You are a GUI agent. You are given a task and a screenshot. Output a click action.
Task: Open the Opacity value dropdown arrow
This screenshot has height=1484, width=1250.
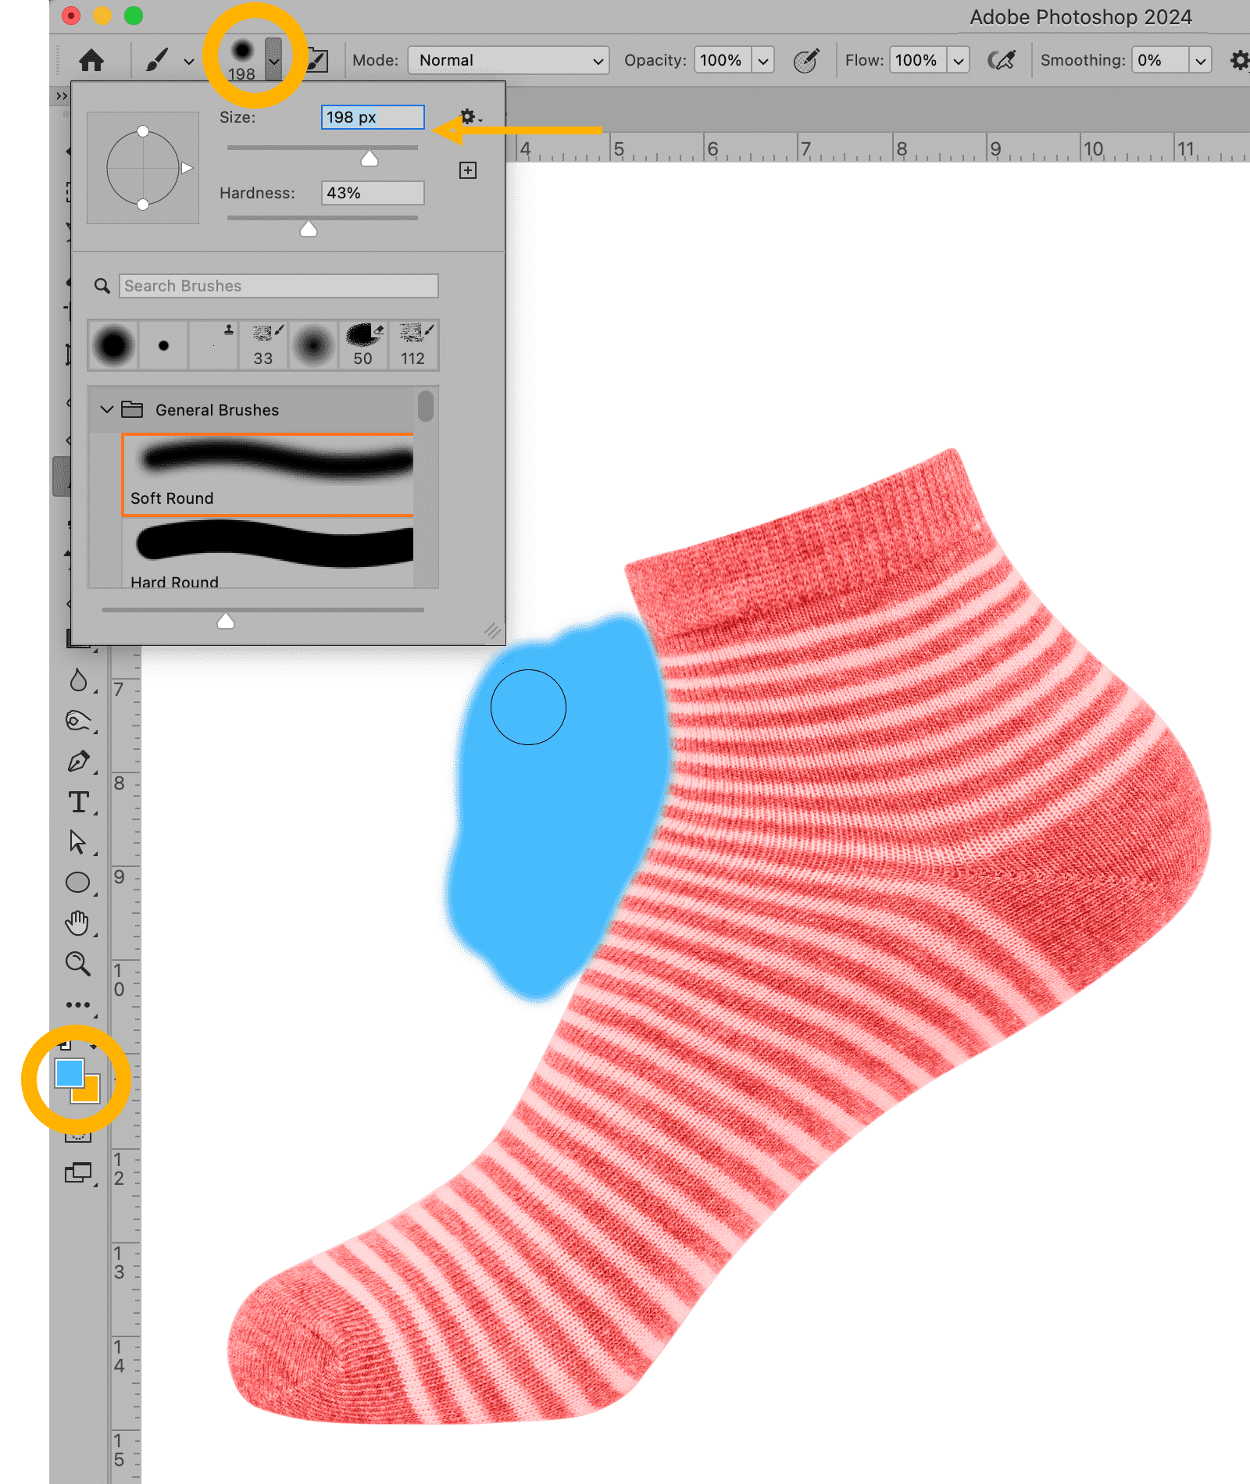(763, 60)
